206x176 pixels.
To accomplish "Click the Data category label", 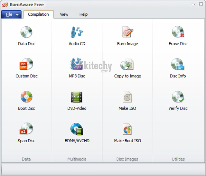I will coord(26,159).
